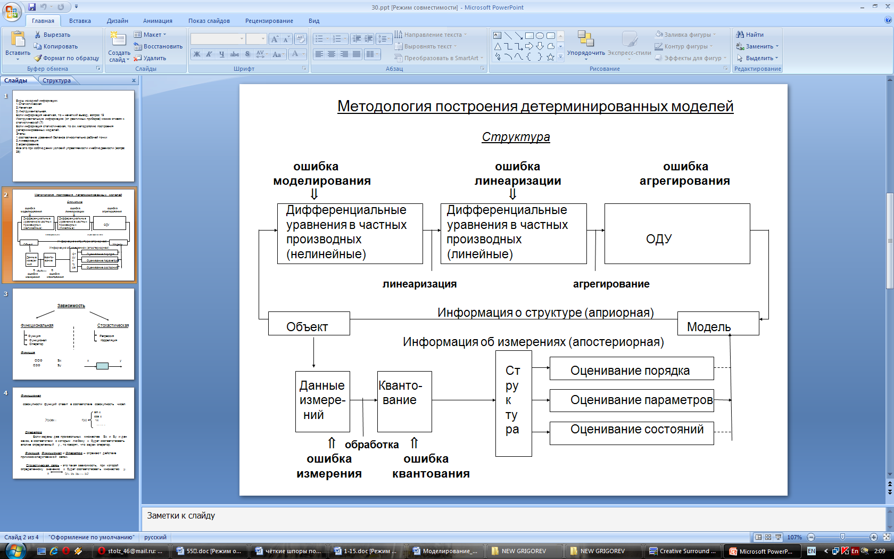Center text in paragraph group
The image size is (894, 559).
coord(332,54)
